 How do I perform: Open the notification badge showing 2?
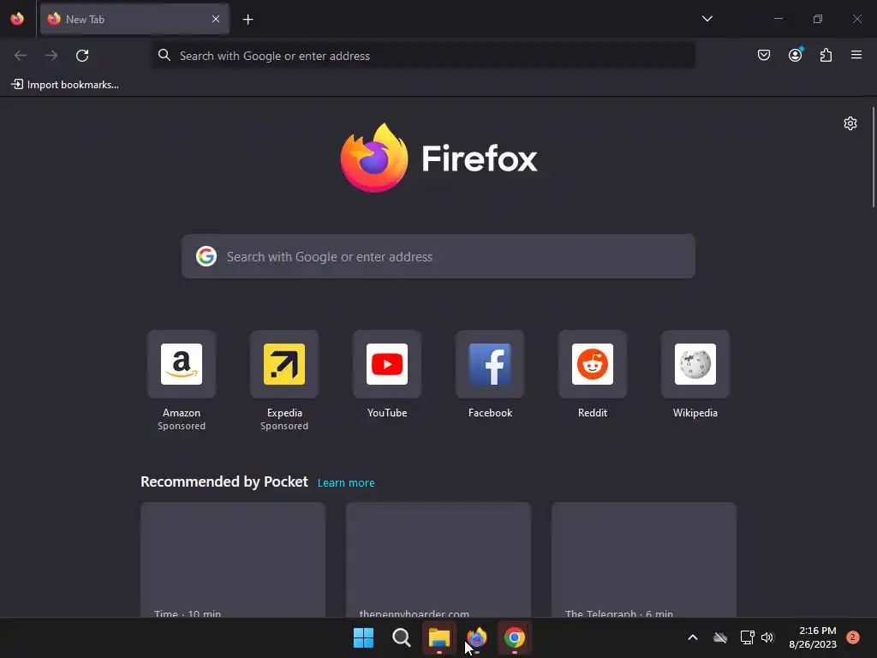point(853,637)
